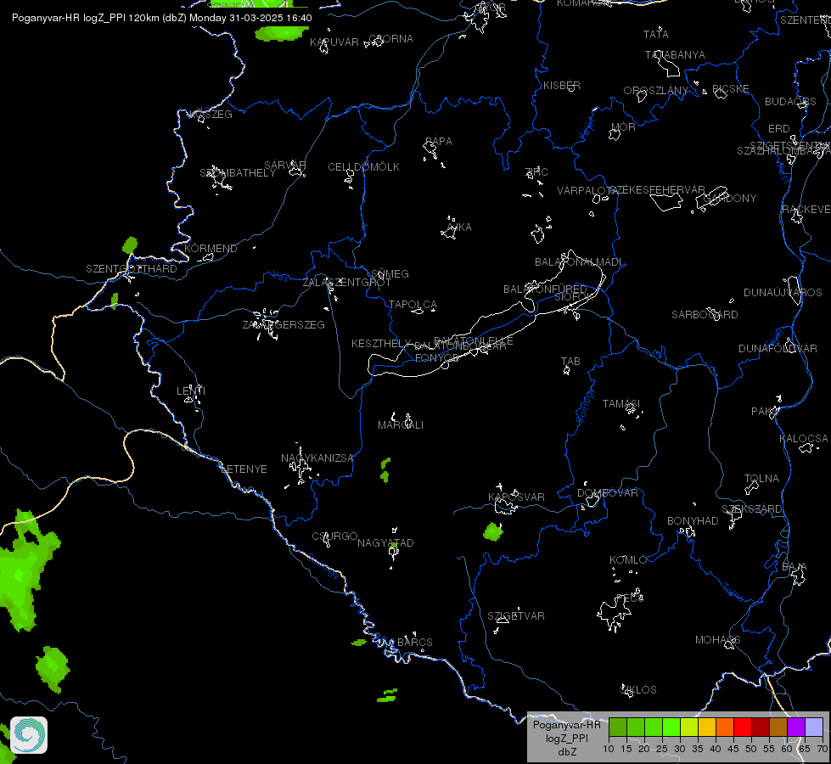Click the TATA town label

pyautogui.click(x=655, y=35)
